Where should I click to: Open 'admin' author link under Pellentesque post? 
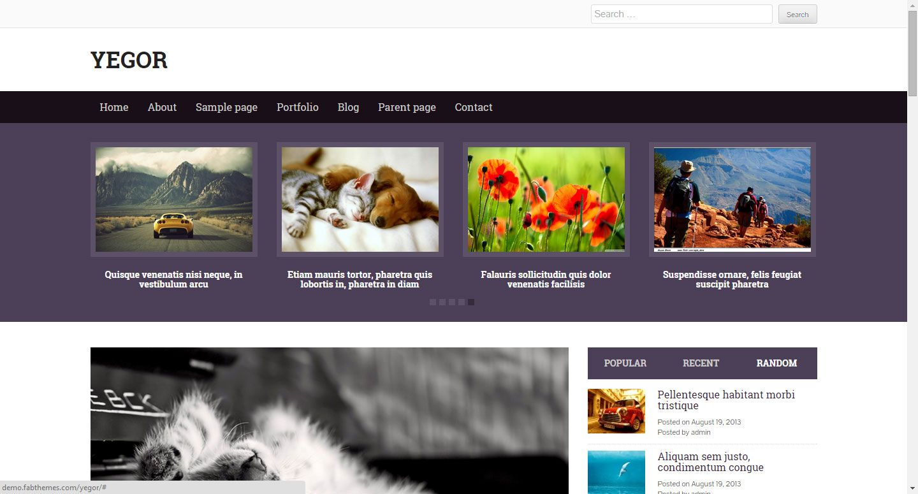point(701,432)
